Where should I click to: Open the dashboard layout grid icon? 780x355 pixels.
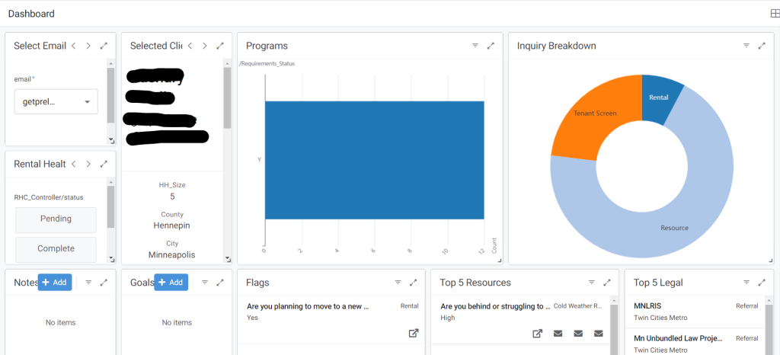click(775, 14)
